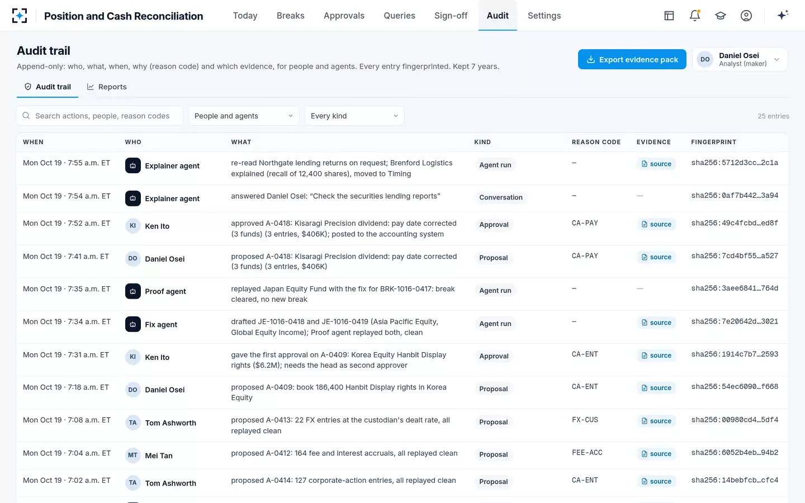Click Ken Ito's KI avatar at 7:52 a.m.
This screenshot has width=805, height=503.
[x=133, y=226]
